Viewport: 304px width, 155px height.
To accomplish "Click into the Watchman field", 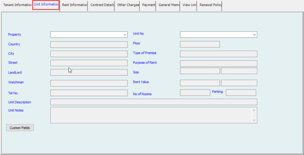I will pyautogui.click(x=89, y=83).
